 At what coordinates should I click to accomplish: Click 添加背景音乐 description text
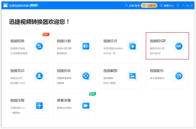click(x=157, y=78)
